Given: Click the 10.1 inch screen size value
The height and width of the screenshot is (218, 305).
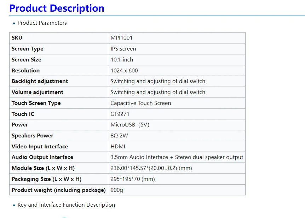Looking at the screenshot, I should click(122, 60).
